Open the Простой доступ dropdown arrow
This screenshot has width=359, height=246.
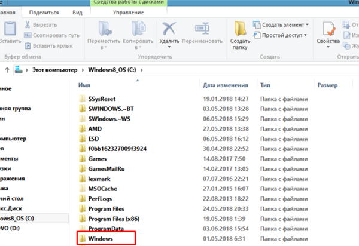tap(305, 35)
